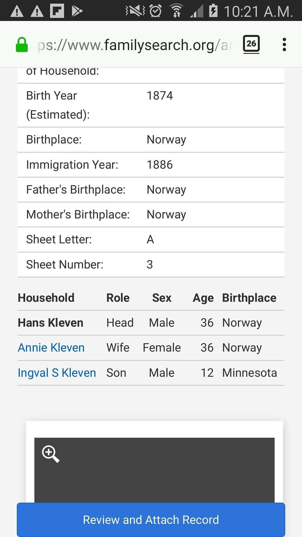This screenshot has width=302, height=537.
Task: Open Ingval S Kleven's record link
Action: (x=57, y=373)
